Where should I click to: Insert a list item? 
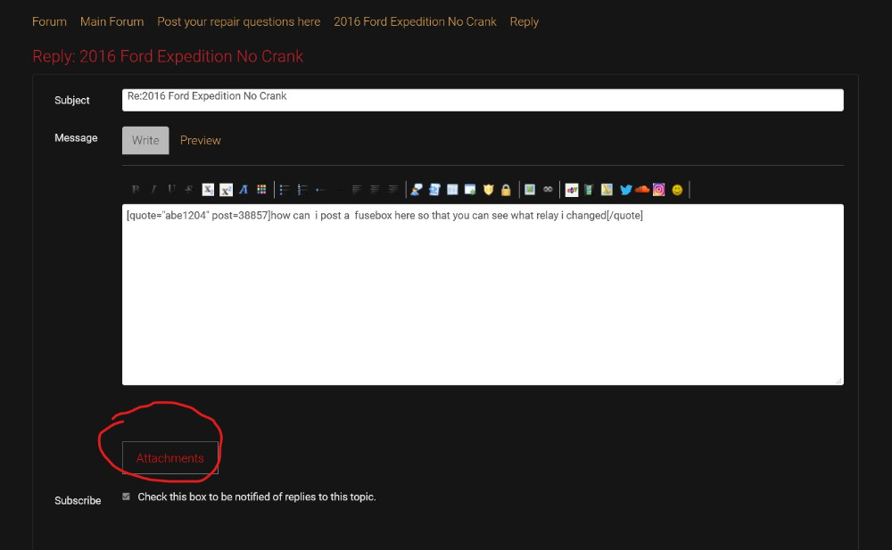(x=321, y=189)
